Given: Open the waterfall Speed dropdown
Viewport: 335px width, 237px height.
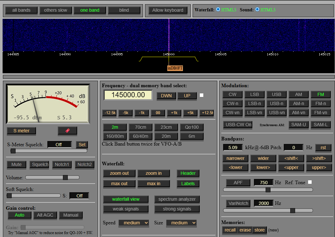Looking at the screenshot, I should tap(134, 223).
